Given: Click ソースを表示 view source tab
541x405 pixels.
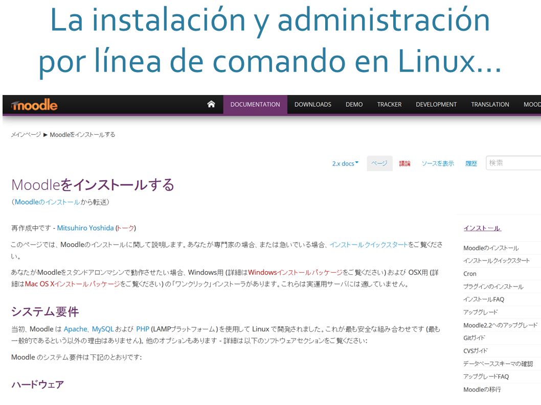Looking at the screenshot, I should click(438, 163).
